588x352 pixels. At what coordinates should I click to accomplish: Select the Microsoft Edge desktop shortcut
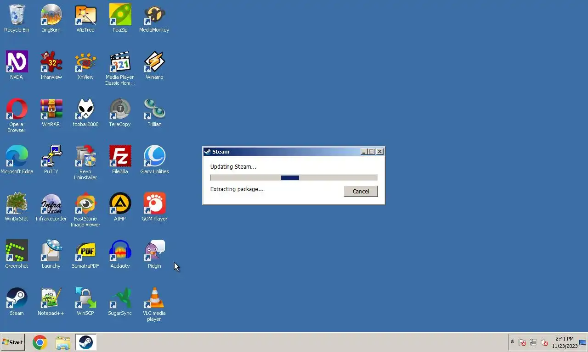pos(17,160)
